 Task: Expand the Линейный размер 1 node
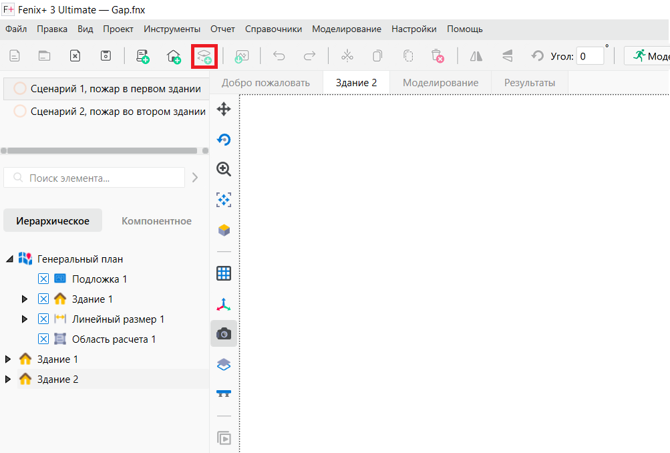(25, 319)
